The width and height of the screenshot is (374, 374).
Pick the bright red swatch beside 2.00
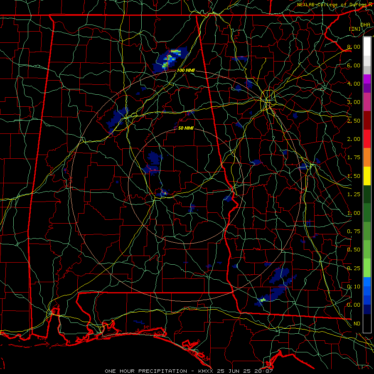(367, 139)
